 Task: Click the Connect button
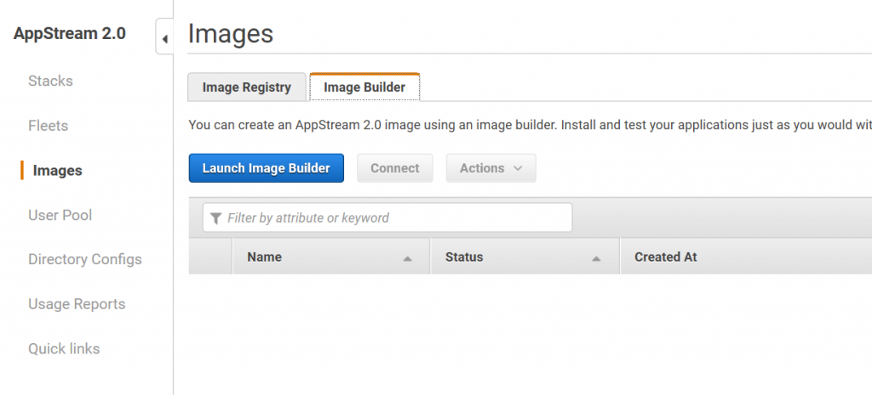point(395,168)
